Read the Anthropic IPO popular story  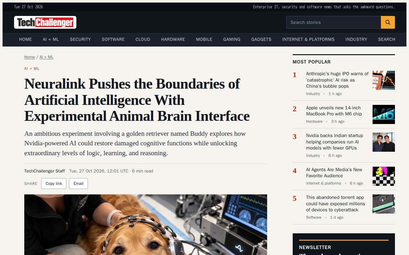coord(337,80)
